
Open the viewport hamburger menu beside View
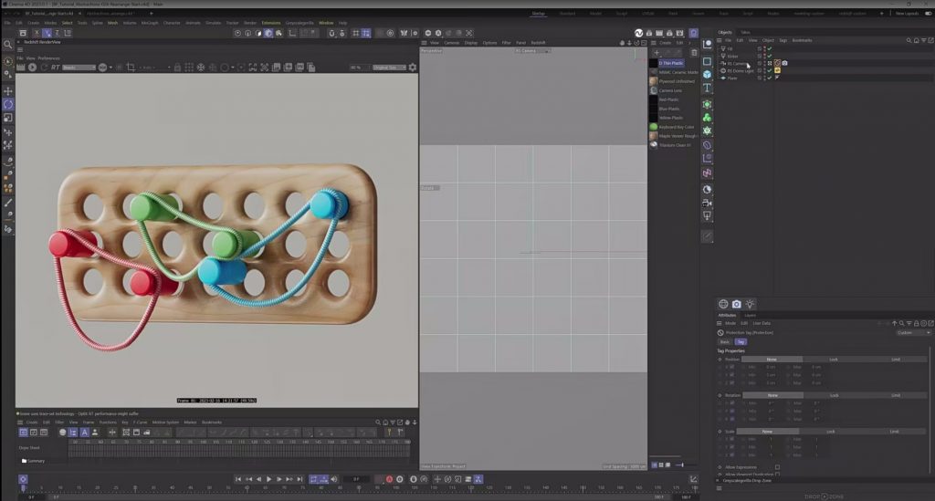424,43
